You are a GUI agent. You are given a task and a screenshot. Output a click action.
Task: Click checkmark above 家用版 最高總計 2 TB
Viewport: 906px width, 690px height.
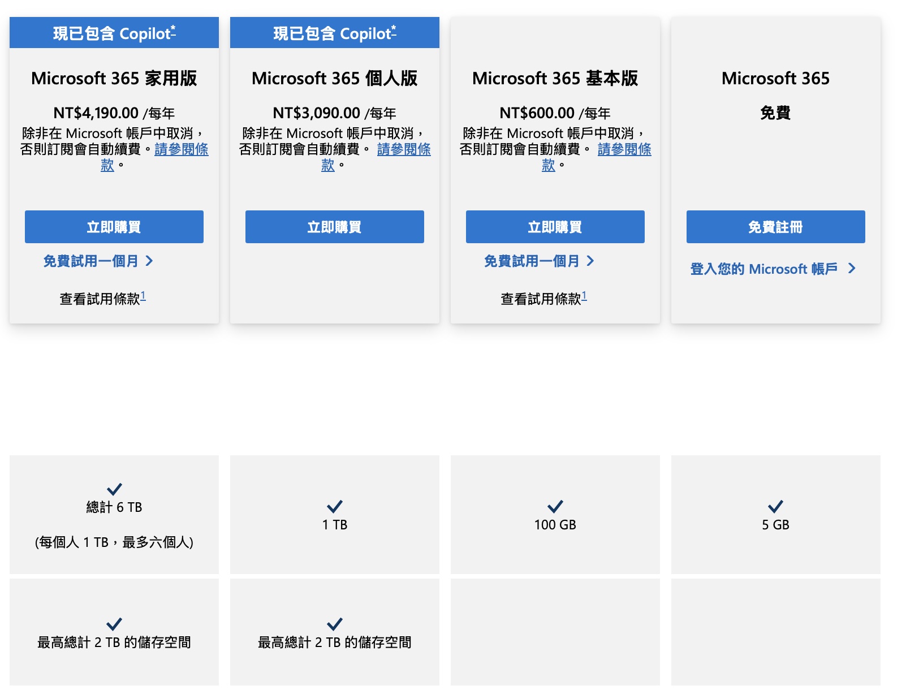114,624
